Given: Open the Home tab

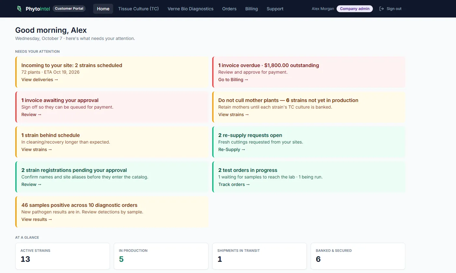Looking at the screenshot, I should point(103,9).
